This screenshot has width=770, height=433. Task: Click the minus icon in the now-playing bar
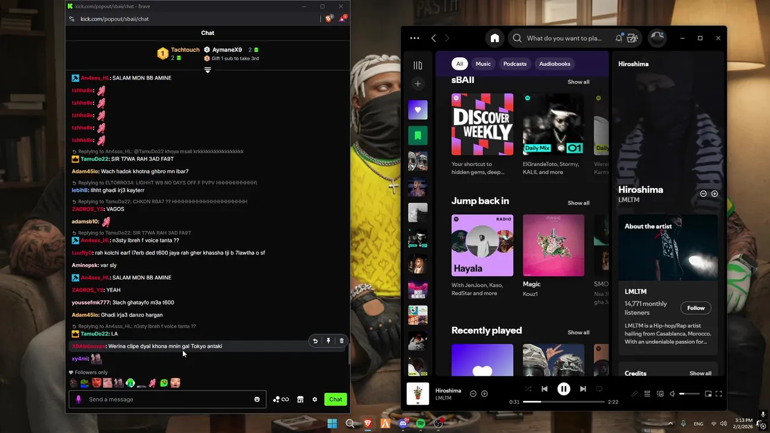pos(473,393)
